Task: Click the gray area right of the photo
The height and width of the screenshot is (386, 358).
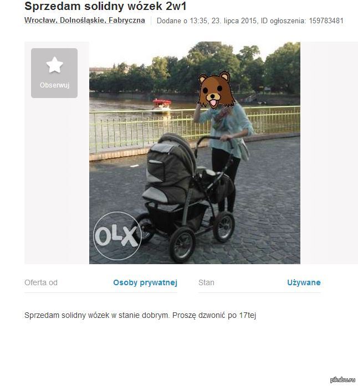Action: 329,153
